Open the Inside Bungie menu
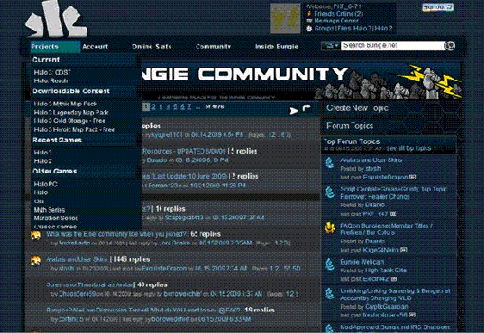484x333 pixels. (x=277, y=46)
